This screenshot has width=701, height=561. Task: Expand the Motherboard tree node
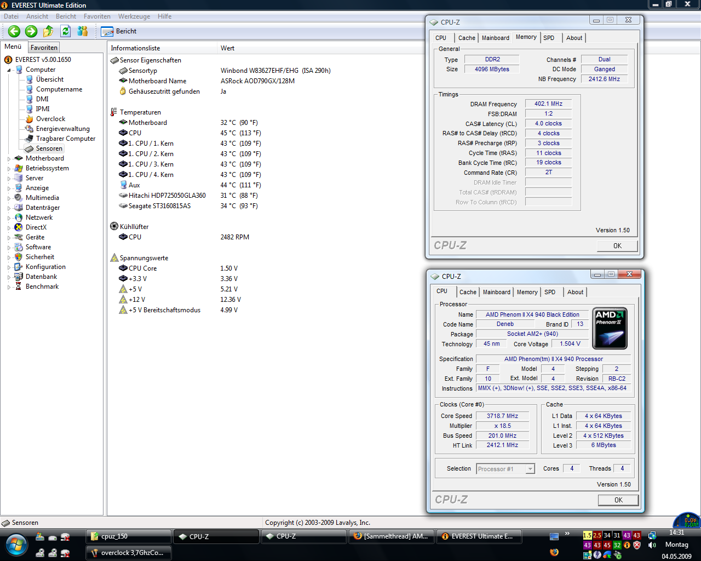(x=9, y=159)
